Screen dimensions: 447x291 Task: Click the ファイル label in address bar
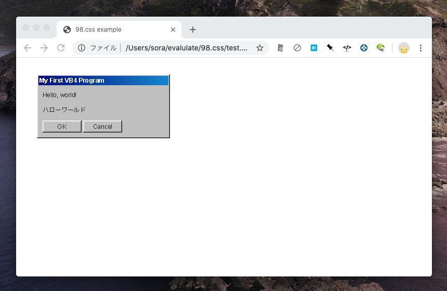(x=103, y=48)
